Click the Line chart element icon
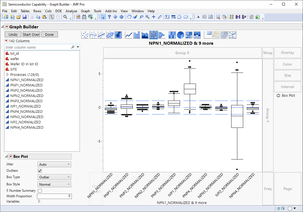Image resolution: width=303 pixels, height=212 pixels. 129,35
